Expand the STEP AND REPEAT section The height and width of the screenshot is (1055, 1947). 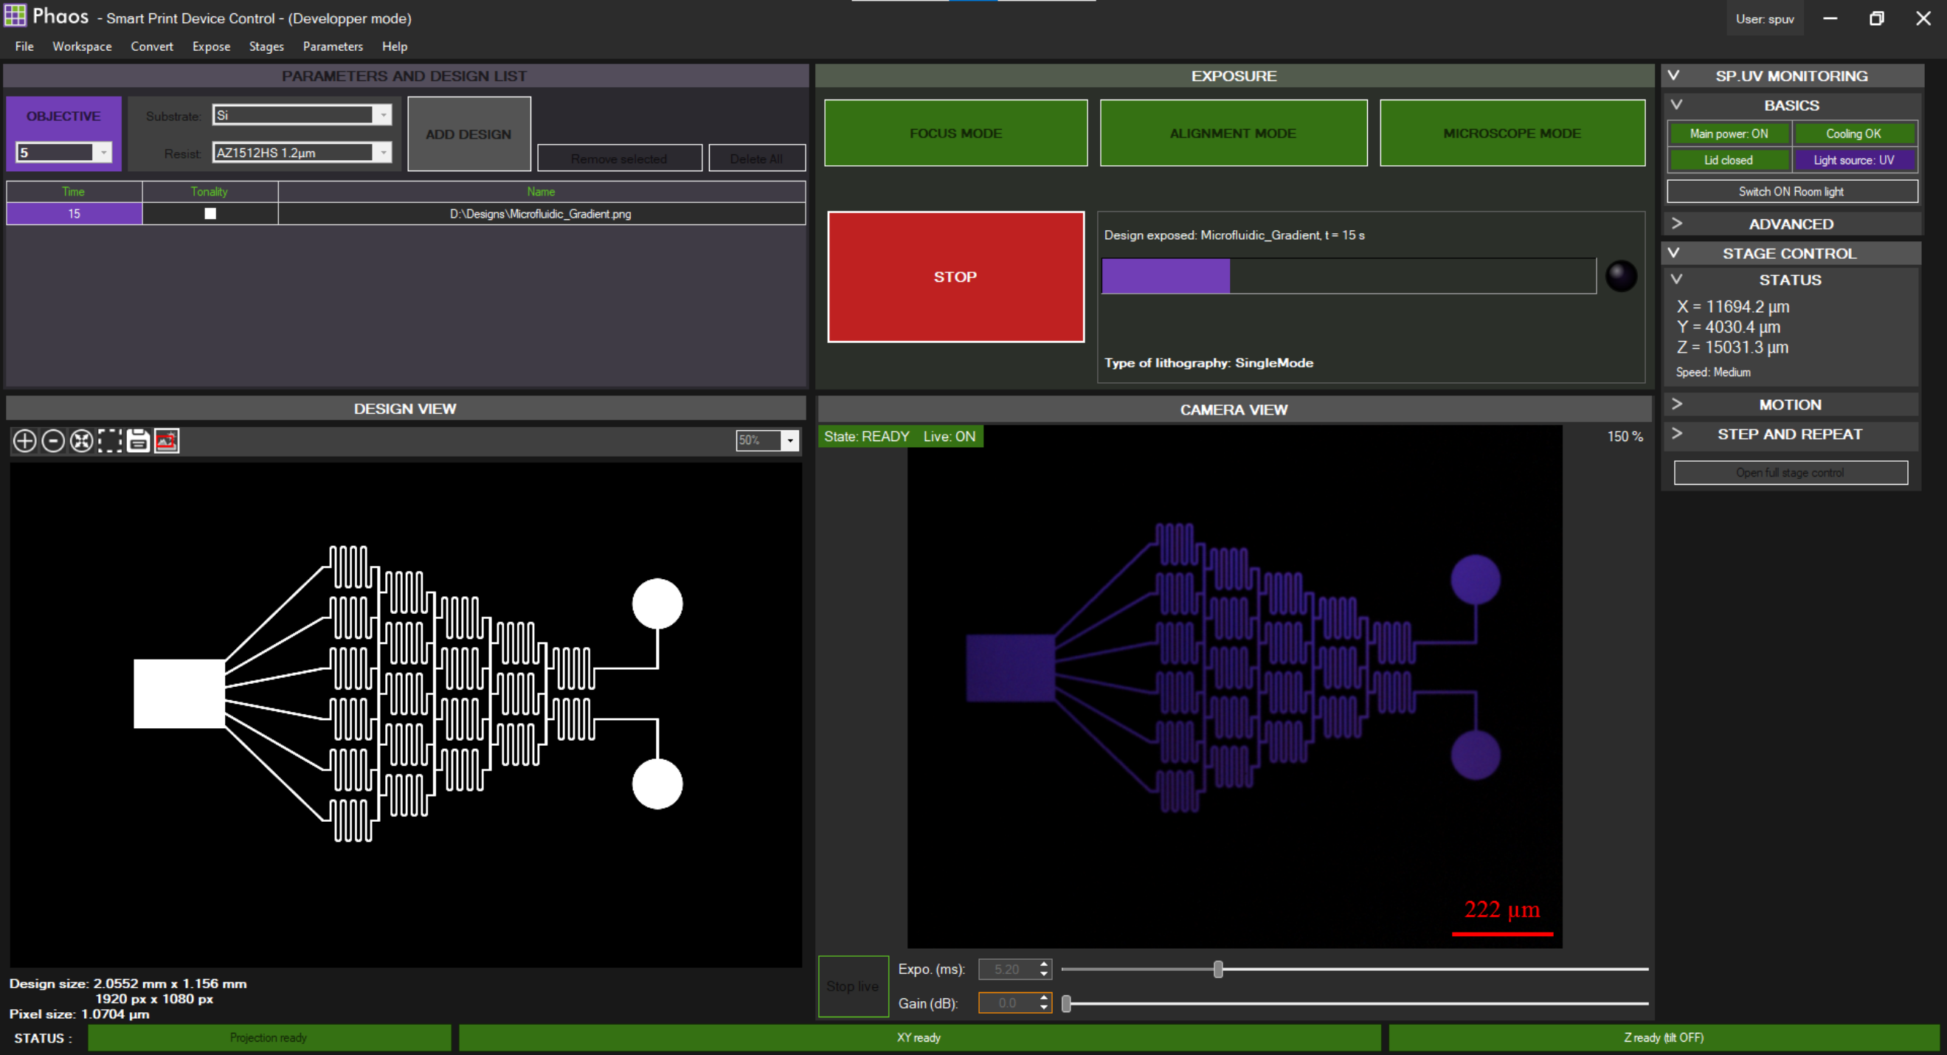coord(1676,434)
